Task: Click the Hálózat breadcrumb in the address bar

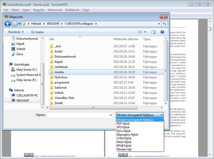Action: (36, 24)
